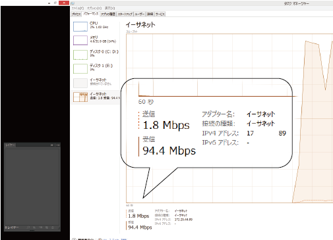The image size is (333, 240).
Task: Open the レイヤー panel flyout menu
Action: 57,145
